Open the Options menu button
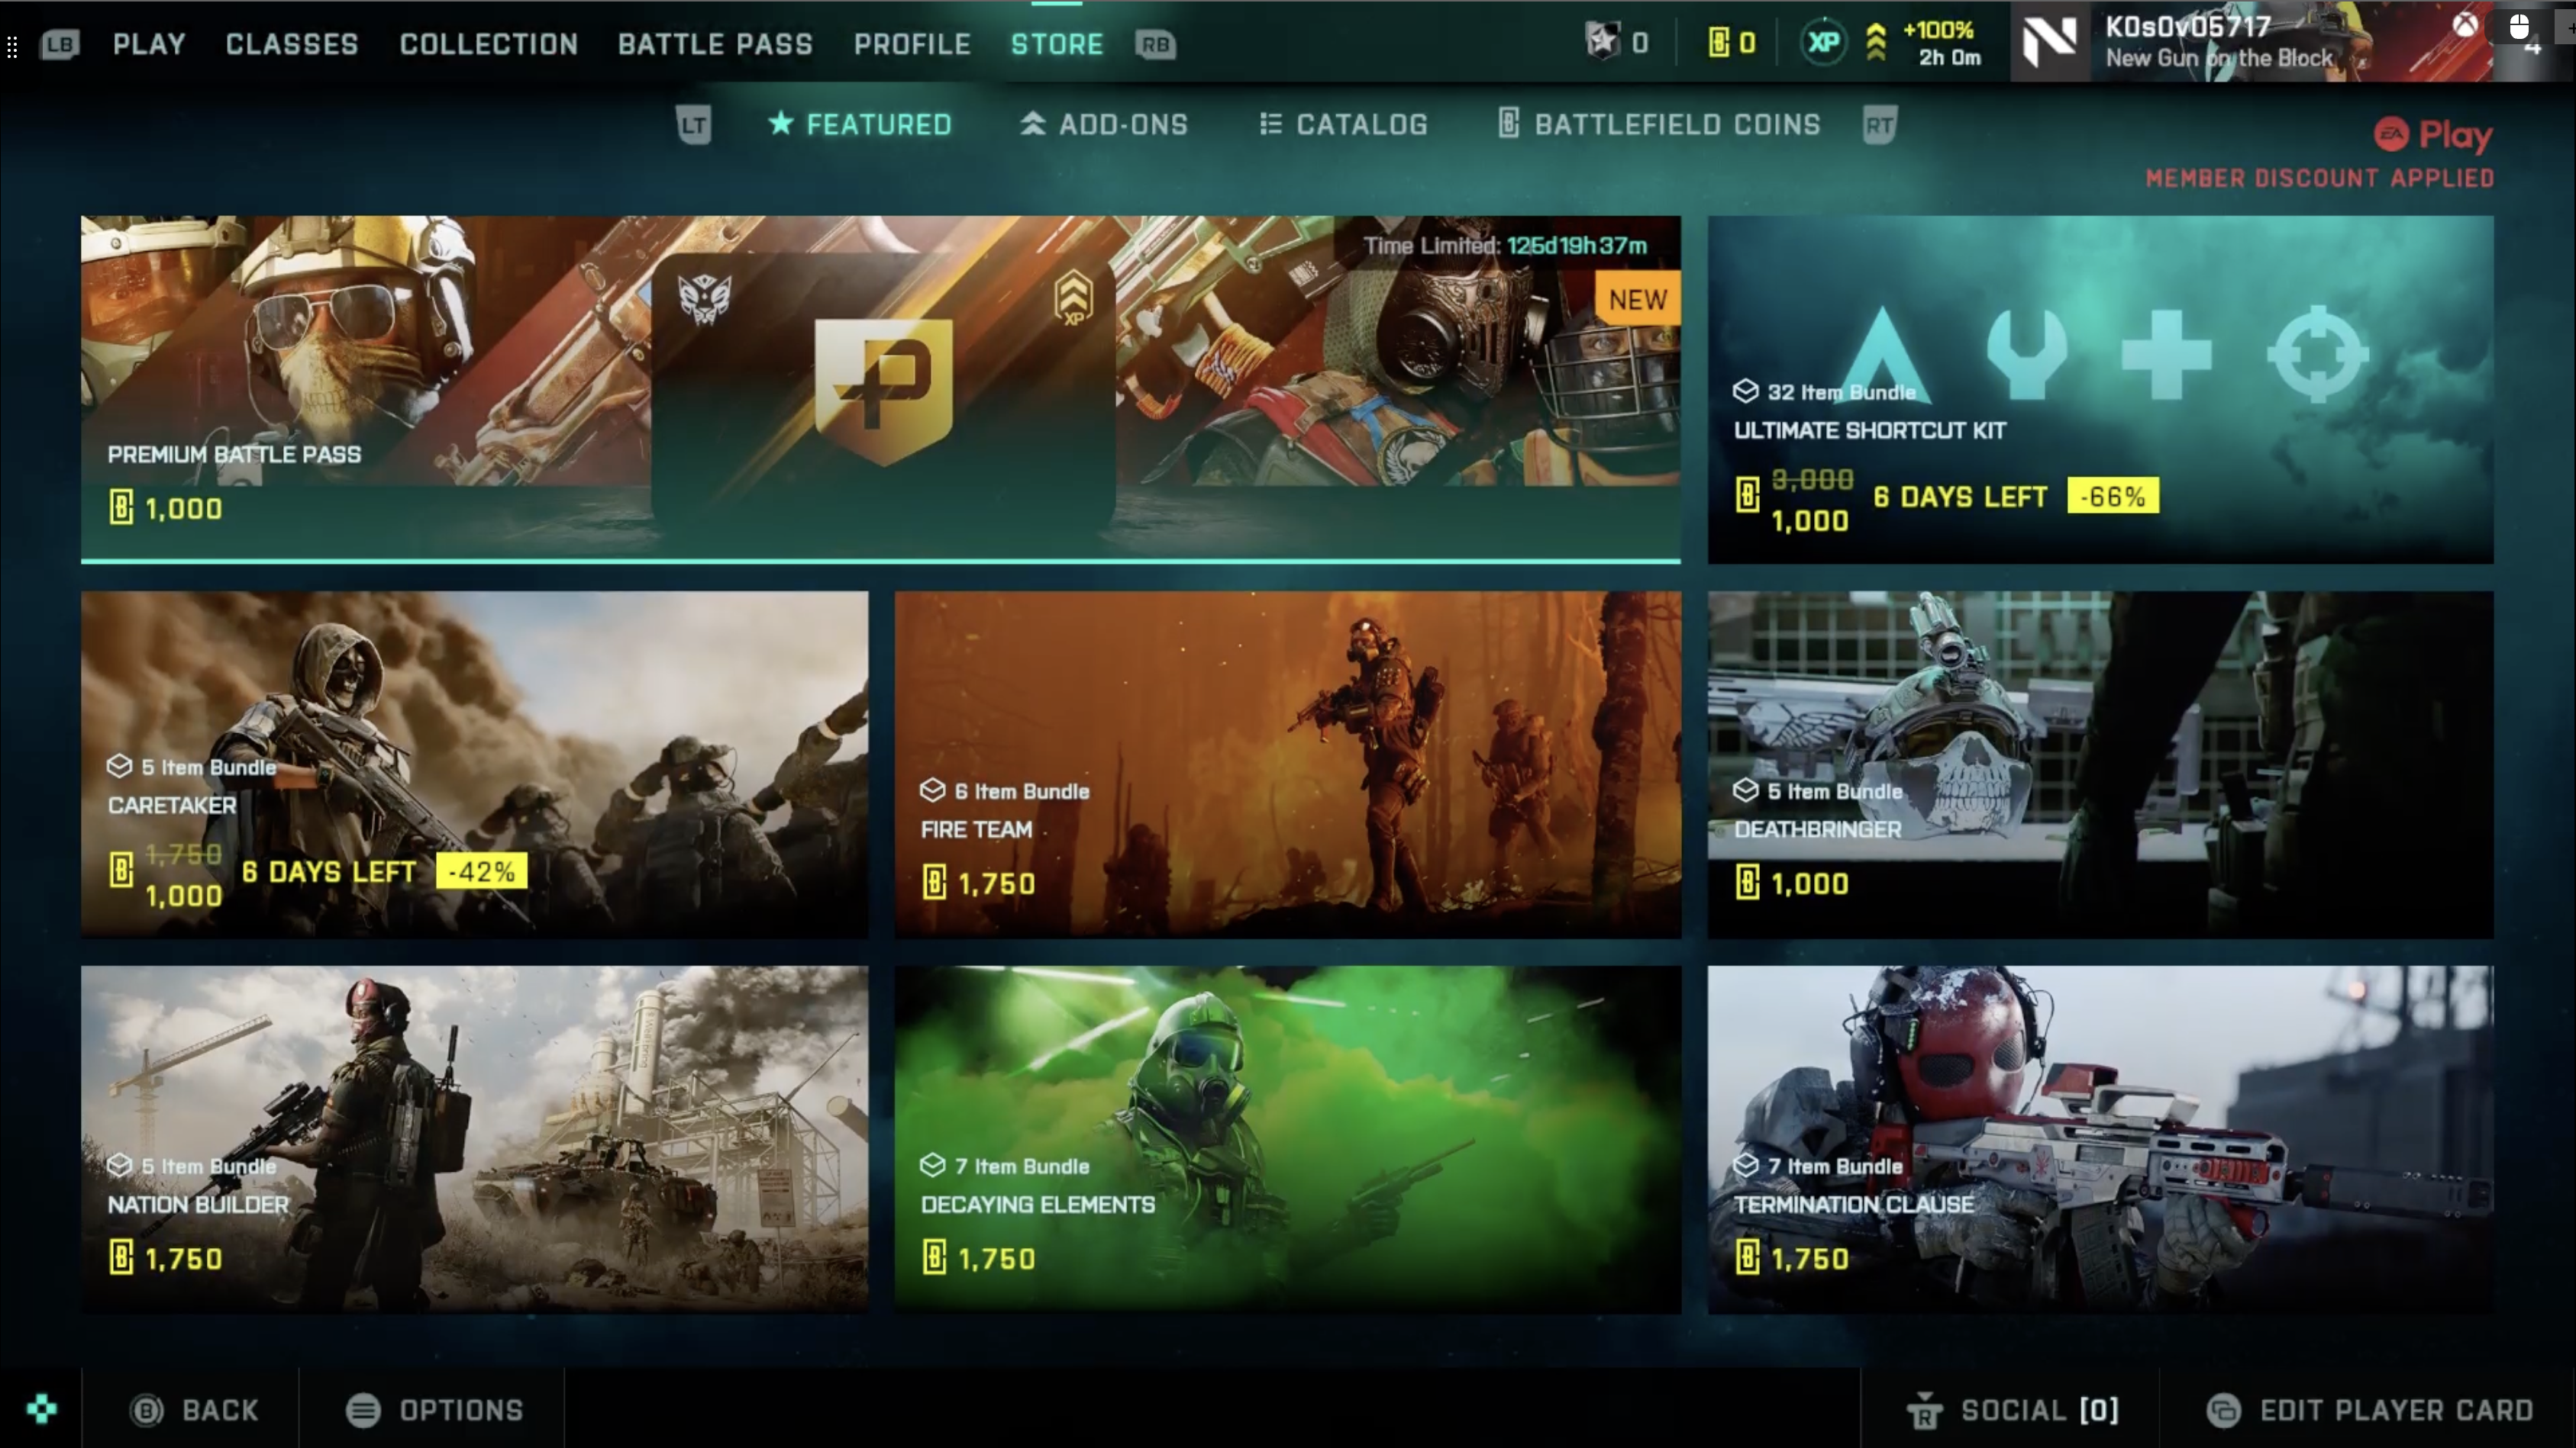The image size is (2576, 1448). pos(434,1410)
